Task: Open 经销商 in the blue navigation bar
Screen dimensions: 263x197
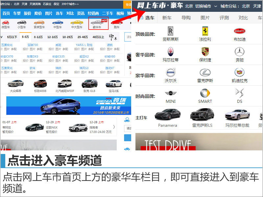Action: tap(93, 13)
